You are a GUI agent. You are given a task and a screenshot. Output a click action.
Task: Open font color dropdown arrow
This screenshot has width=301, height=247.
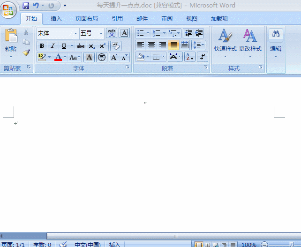65,57
